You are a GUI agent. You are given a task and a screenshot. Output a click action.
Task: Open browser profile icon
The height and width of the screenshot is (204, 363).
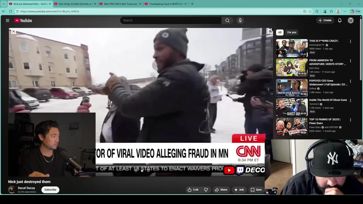[x=338, y=11]
